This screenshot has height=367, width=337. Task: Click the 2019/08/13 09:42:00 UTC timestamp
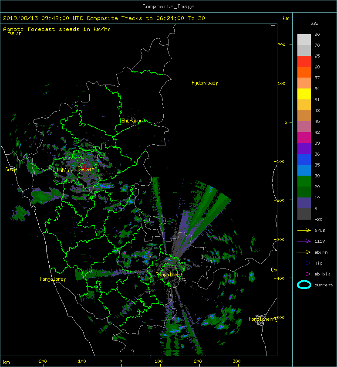coord(43,18)
